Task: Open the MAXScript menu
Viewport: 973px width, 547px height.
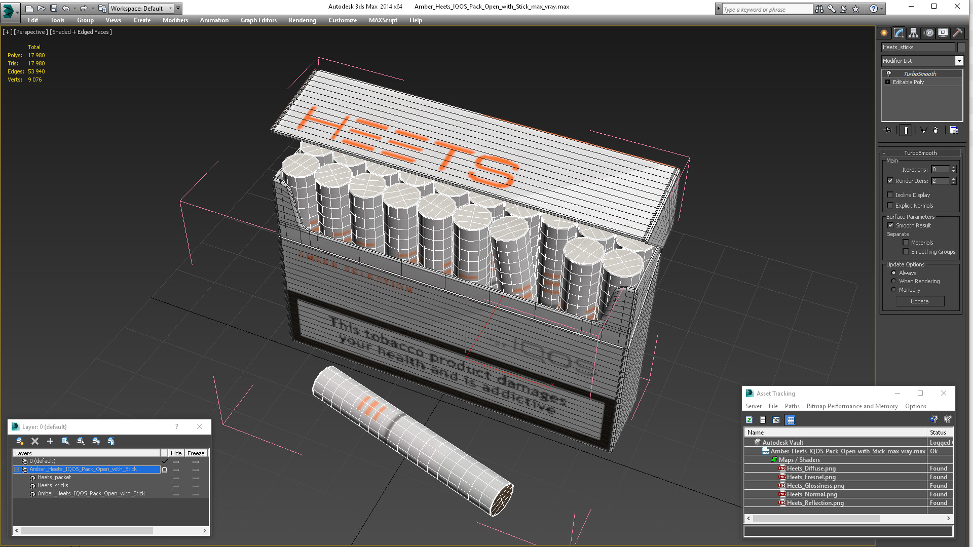Action: tap(383, 20)
